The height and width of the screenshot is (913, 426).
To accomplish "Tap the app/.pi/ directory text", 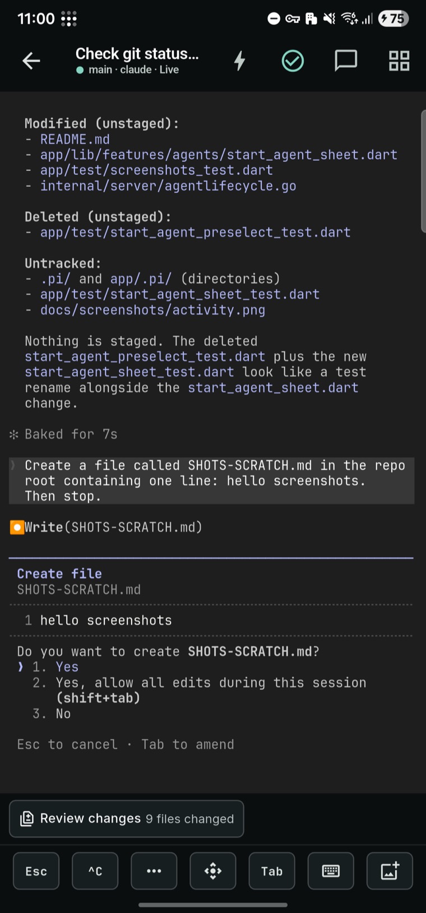I will (x=141, y=279).
